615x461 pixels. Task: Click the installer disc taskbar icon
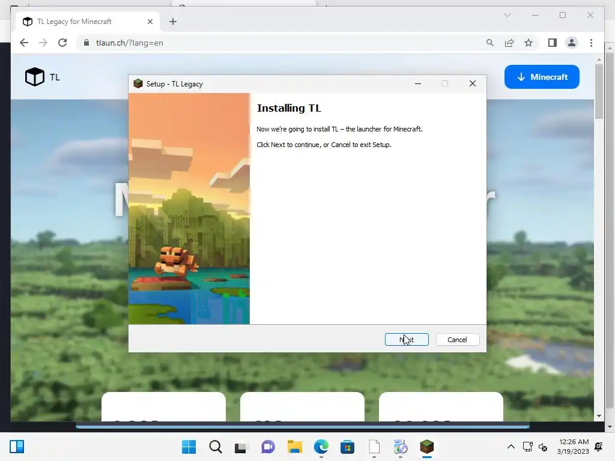coord(401,447)
